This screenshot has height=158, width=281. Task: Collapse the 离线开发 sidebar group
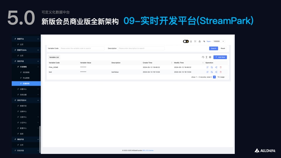[x=26, y=139]
